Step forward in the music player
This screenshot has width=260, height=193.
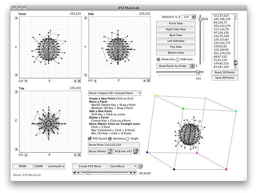click(x=135, y=173)
